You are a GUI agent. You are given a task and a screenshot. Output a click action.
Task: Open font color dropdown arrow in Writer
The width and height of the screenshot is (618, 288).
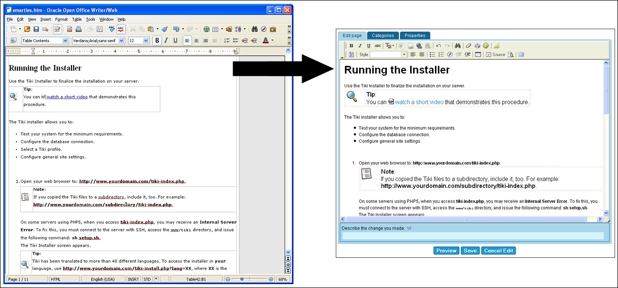[x=273, y=41]
